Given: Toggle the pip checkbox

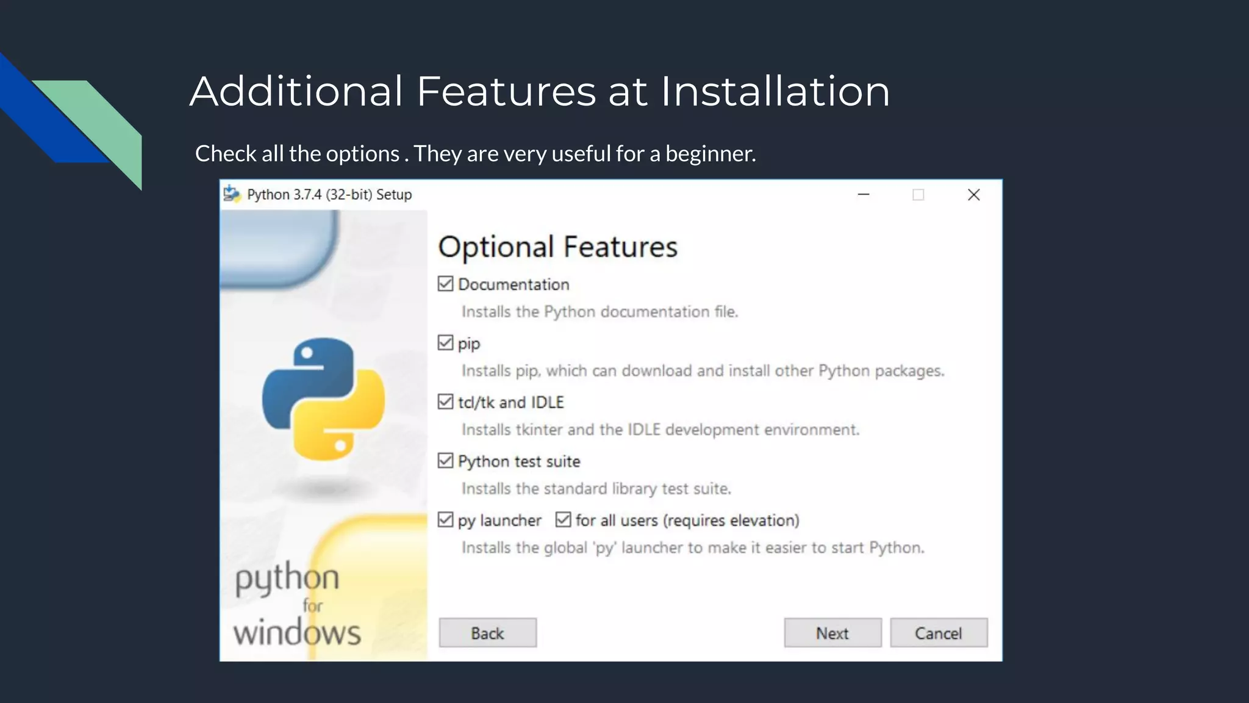Looking at the screenshot, I should (x=446, y=342).
